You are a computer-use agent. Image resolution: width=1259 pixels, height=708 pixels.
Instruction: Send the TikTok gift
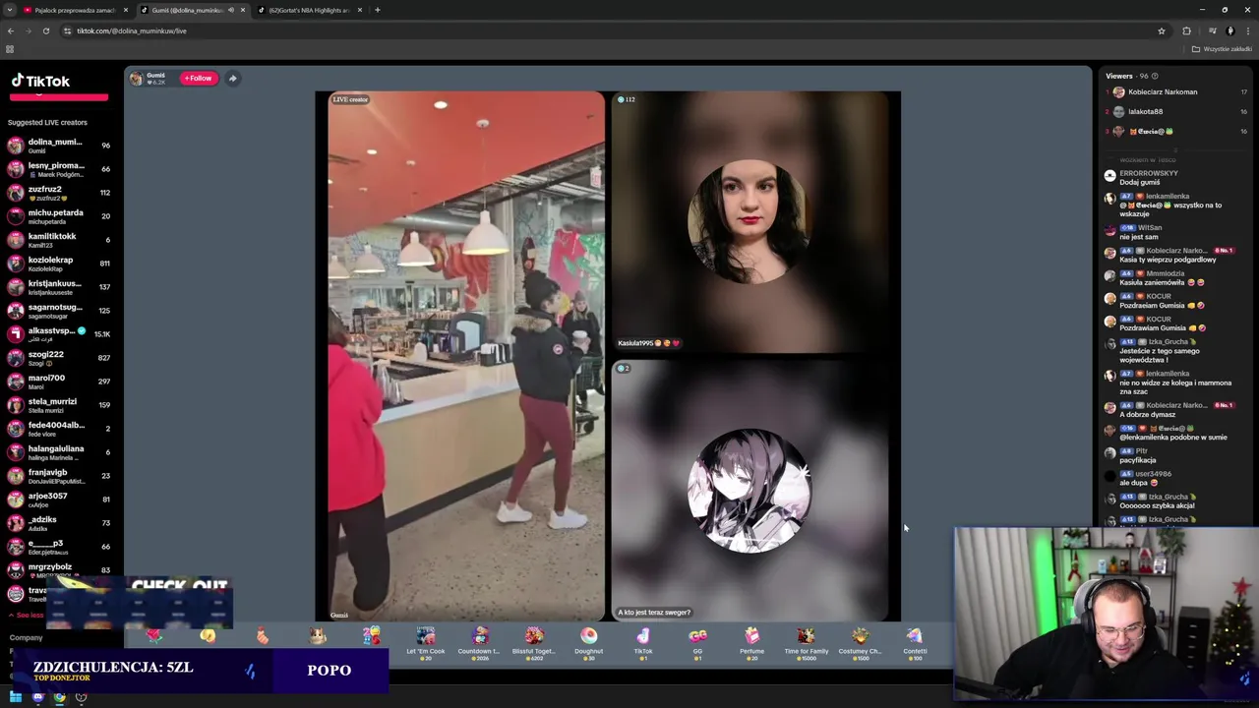[x=643, y=642]
